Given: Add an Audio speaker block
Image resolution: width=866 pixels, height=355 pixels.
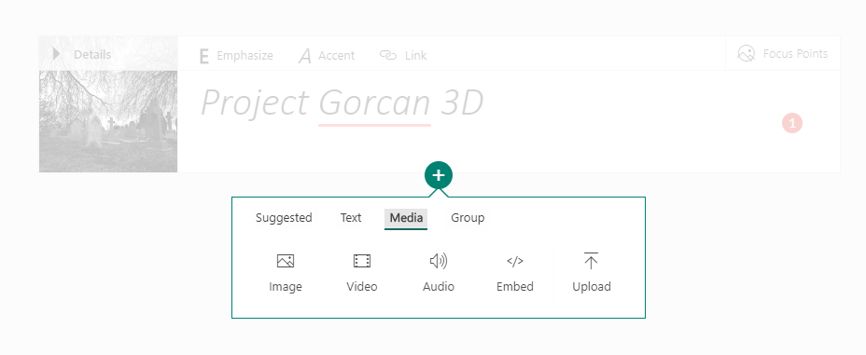Looking at the screenshot, I should pos(439,261).
